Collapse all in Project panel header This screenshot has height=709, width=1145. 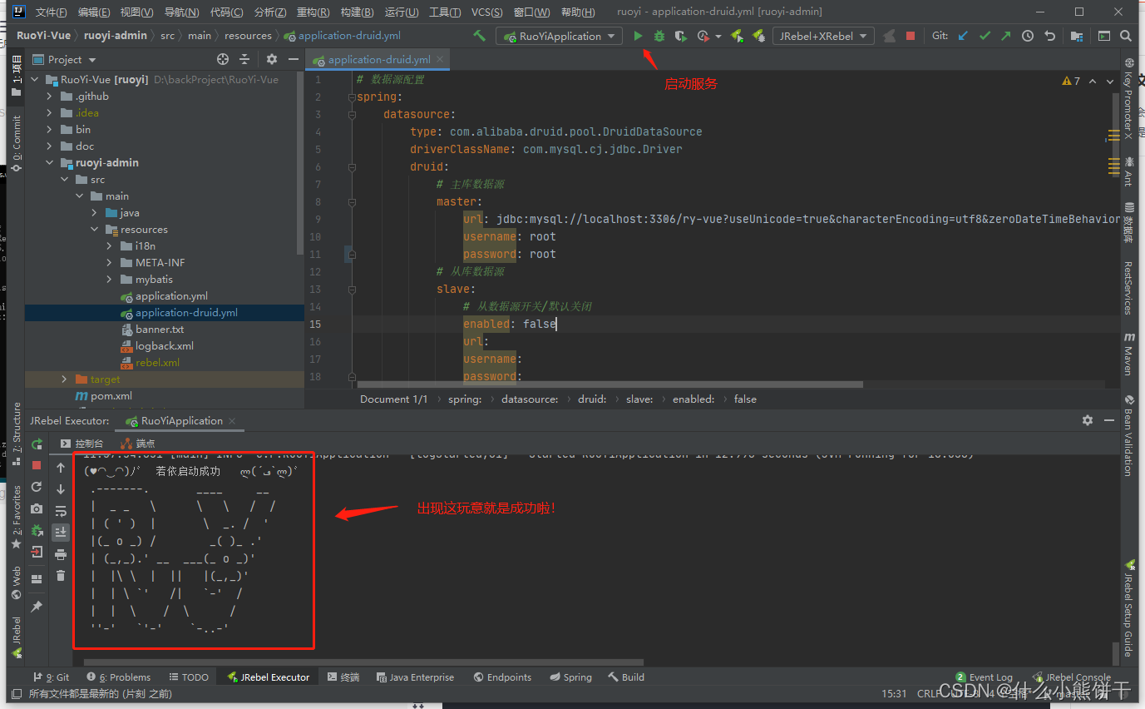coord(244,59)
